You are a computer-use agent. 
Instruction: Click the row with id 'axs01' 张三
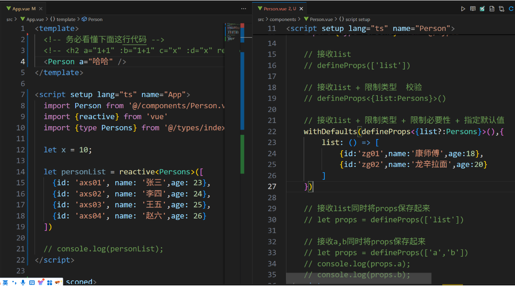(x=131, y=183)
